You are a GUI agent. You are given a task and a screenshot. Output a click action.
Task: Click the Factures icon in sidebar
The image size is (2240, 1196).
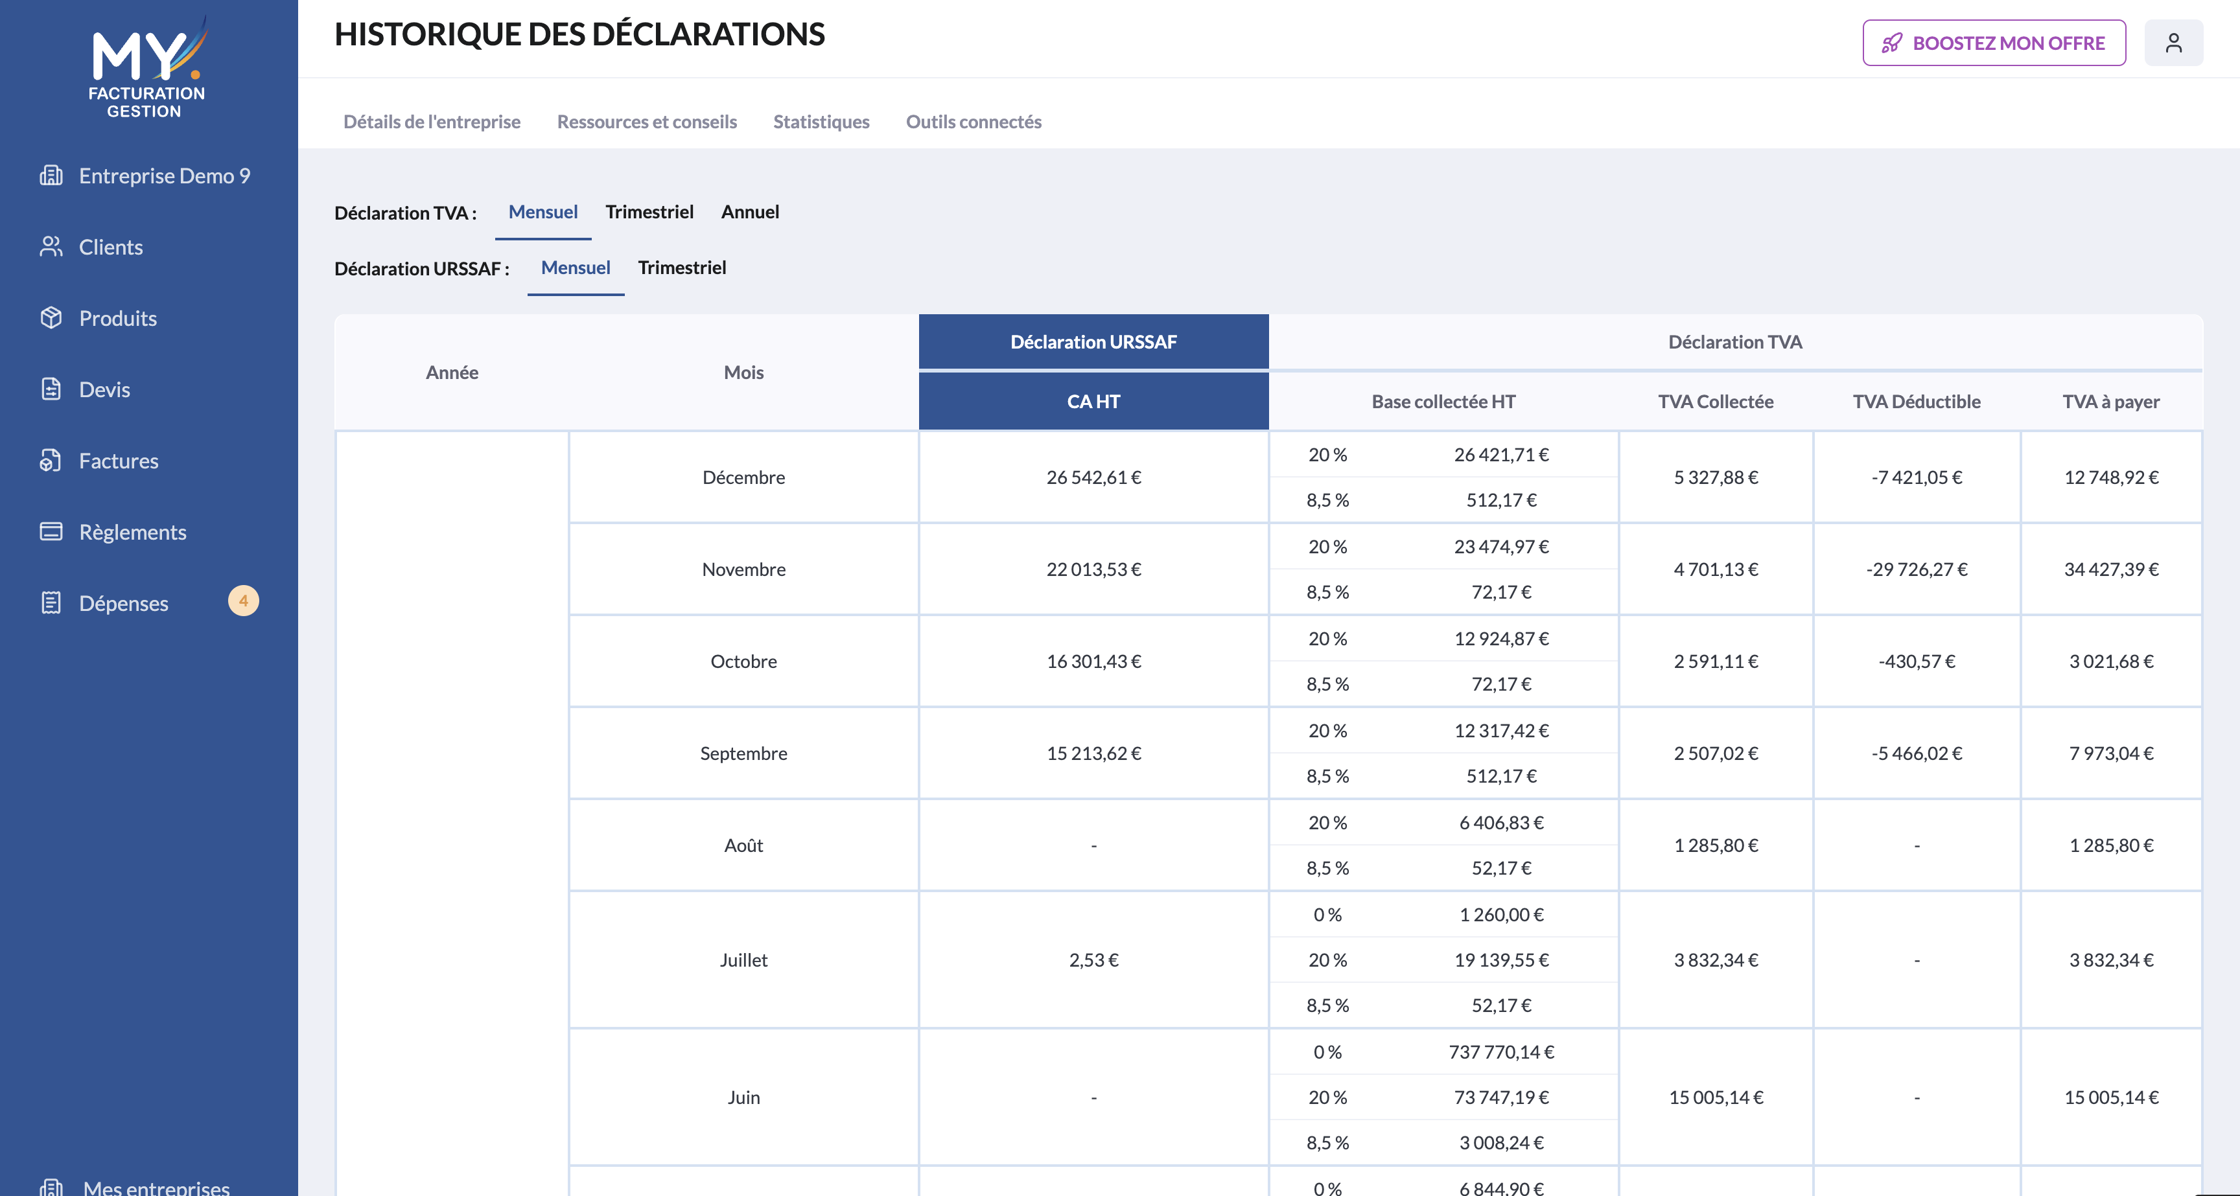click(x=51, y=461)
